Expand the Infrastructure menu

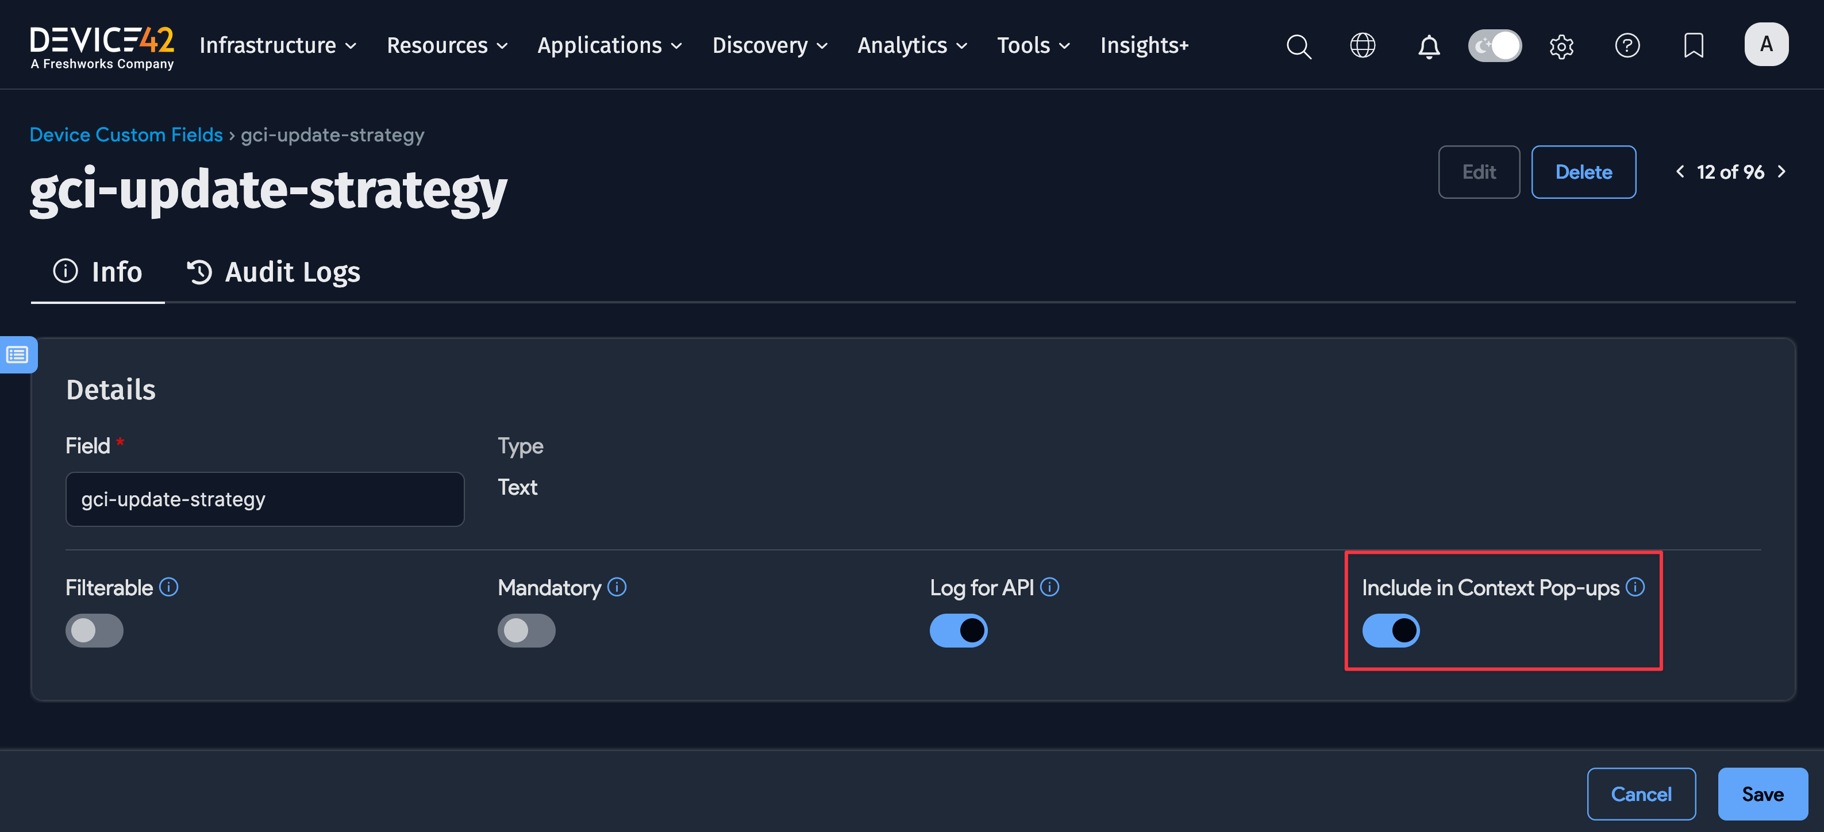278,46
